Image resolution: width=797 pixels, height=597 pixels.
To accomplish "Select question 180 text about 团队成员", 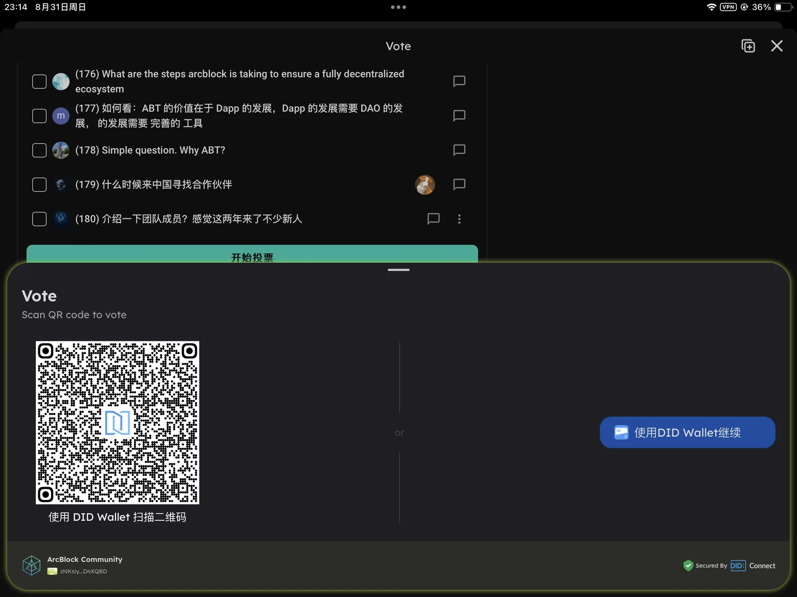I will 189,219.
